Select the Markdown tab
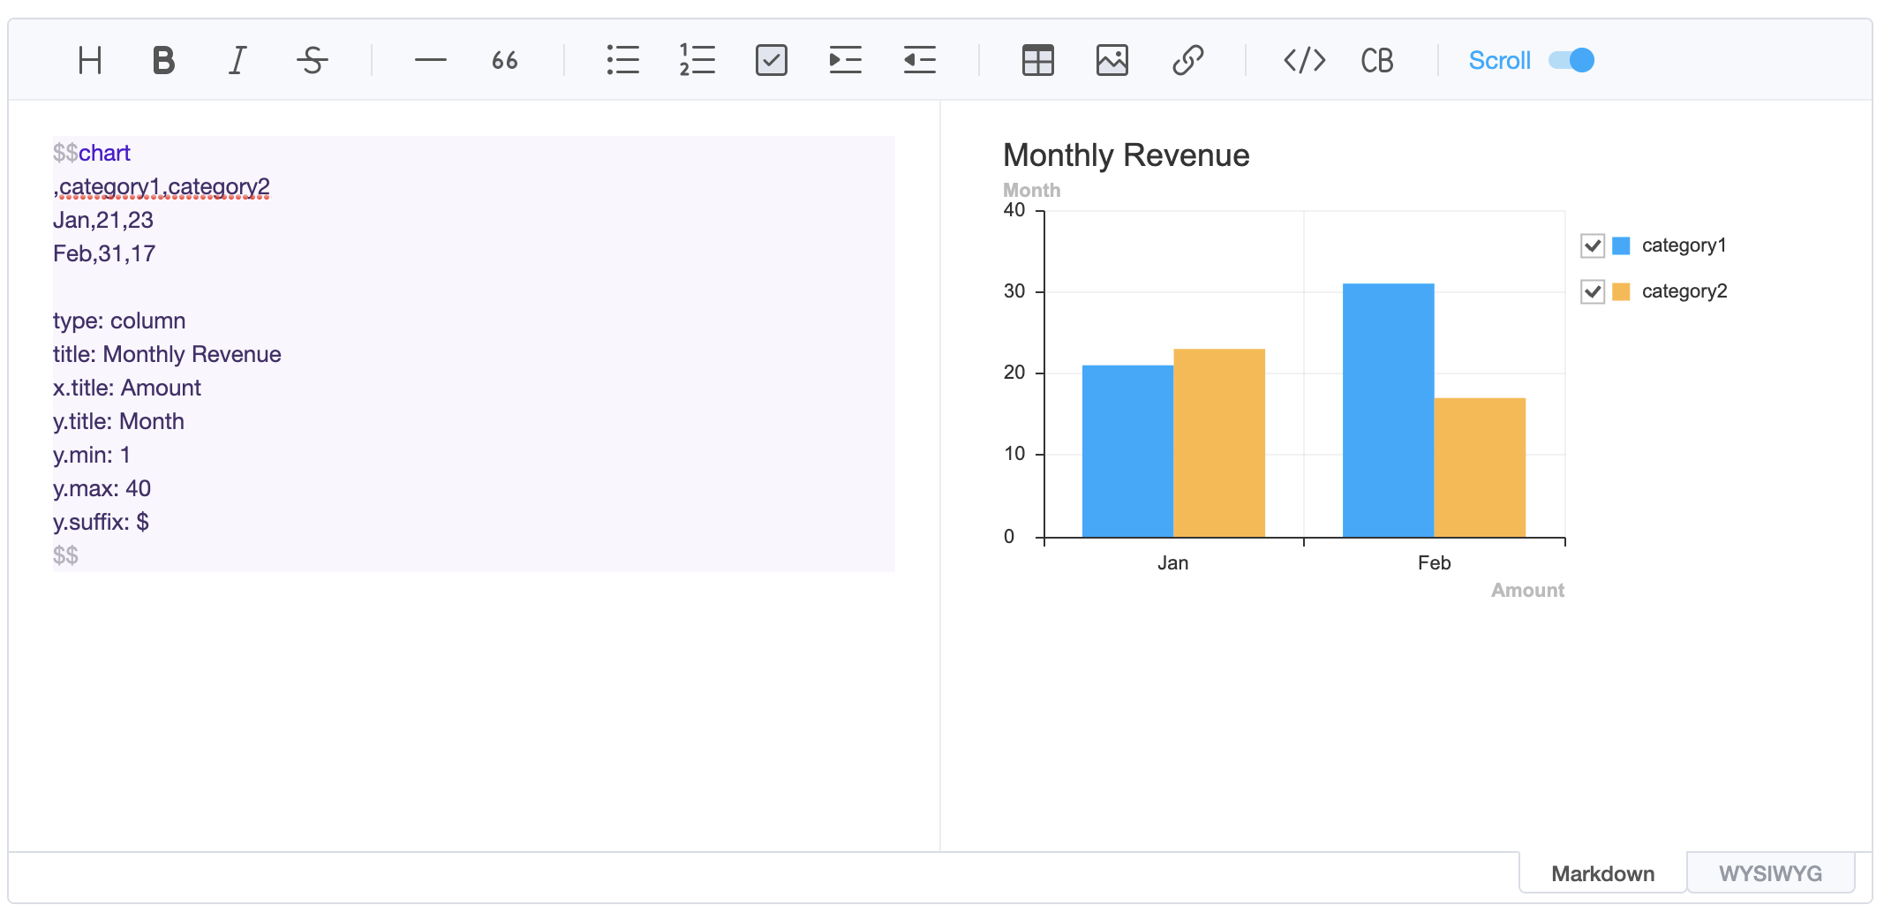 [1602, 873]
